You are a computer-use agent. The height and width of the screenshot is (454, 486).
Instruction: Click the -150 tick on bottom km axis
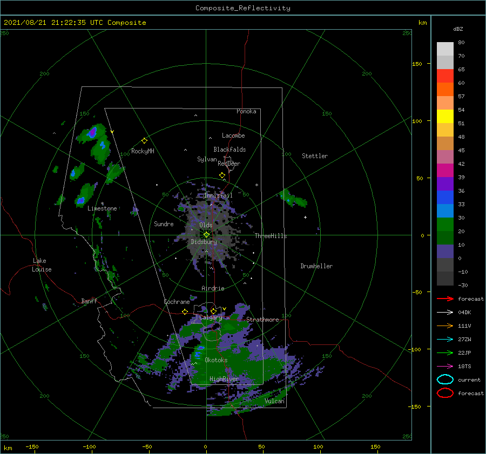coord(32,446)
